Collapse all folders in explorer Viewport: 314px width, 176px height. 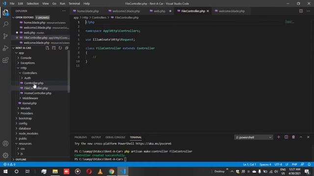pos(67,48)
